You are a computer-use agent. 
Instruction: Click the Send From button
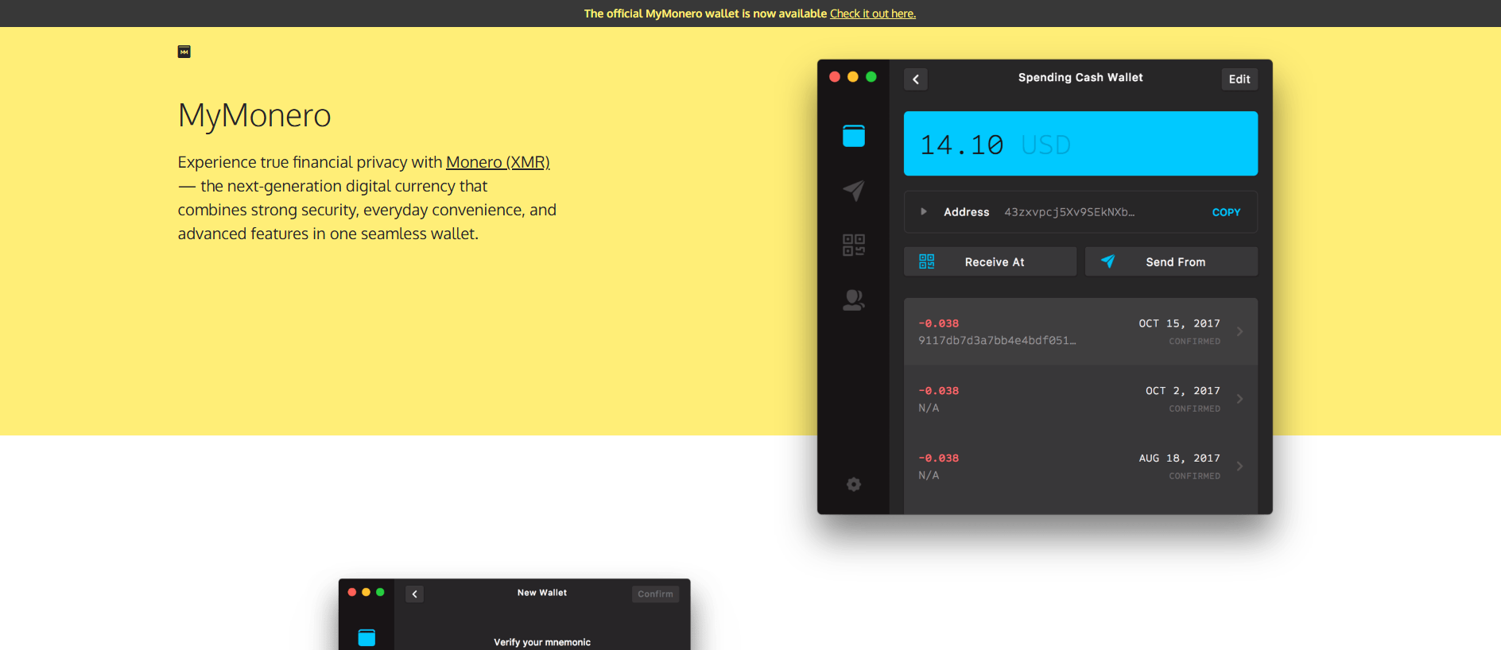pos(1171,261)
